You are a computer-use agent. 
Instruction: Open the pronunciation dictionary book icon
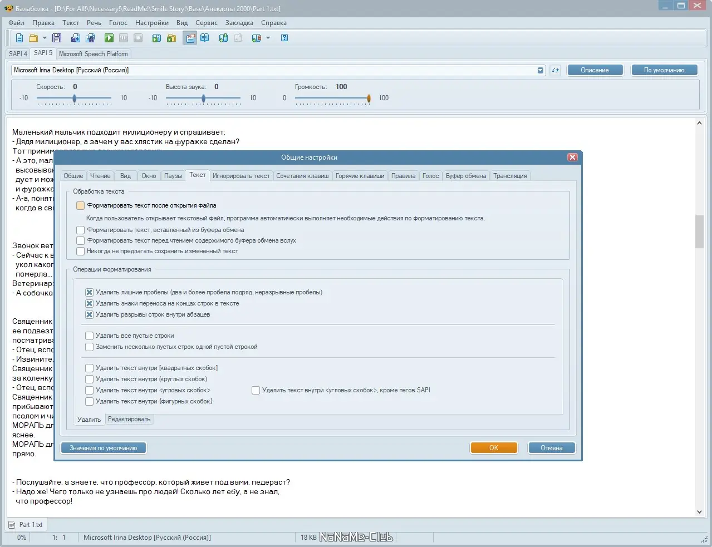coord(205,38)
